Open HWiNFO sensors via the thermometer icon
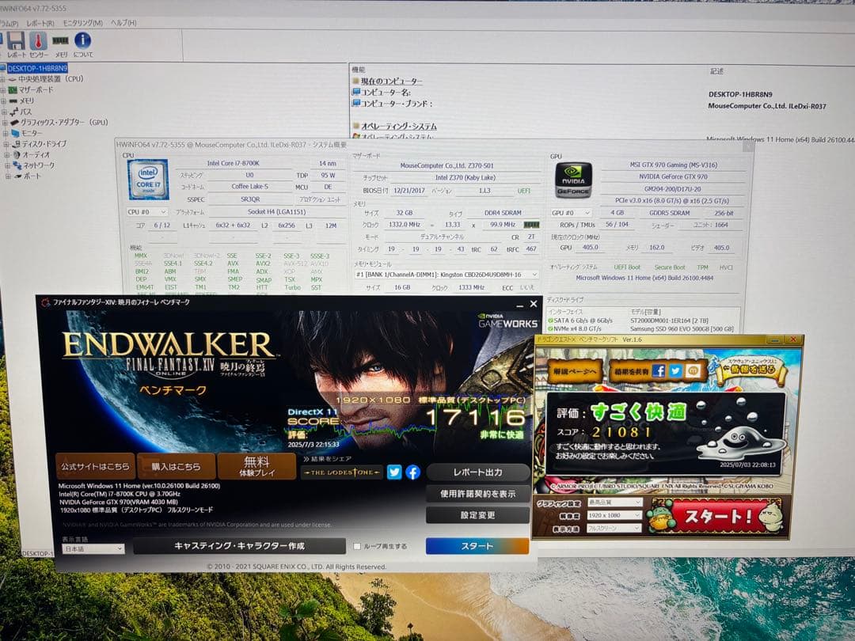The image size is (855, 641). (38, 40)
